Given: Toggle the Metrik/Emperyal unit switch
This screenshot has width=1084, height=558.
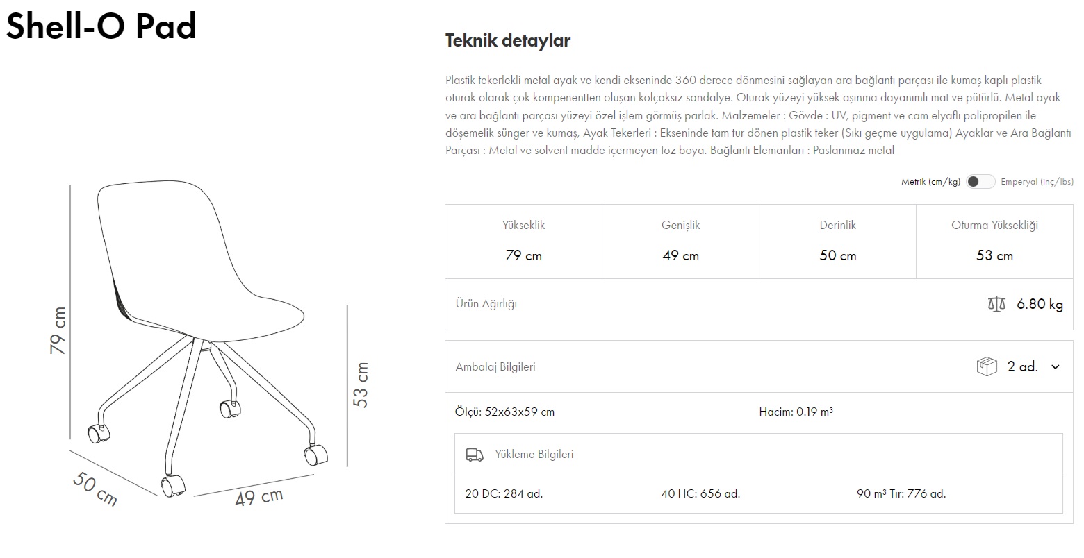Looking at the screenshot, I should 980,182.
